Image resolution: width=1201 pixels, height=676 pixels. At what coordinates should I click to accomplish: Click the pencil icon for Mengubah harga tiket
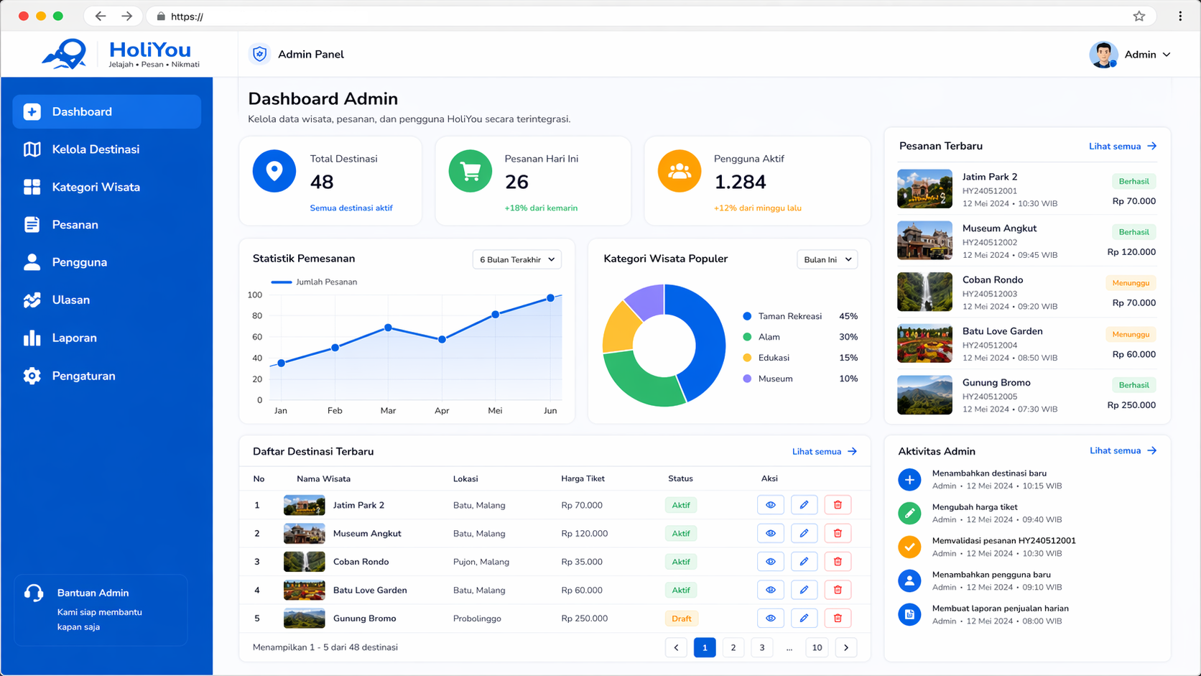(909, 513)
